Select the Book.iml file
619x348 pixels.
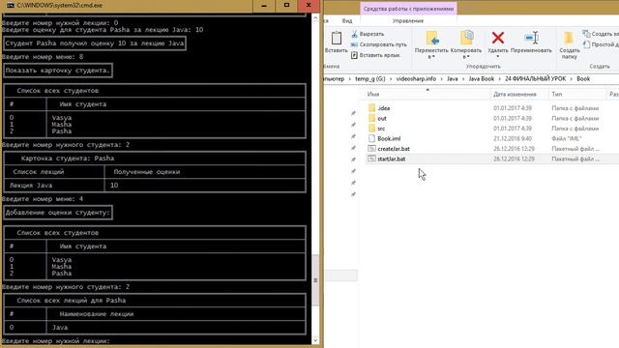pyautogui.click(x=389, y=138)
